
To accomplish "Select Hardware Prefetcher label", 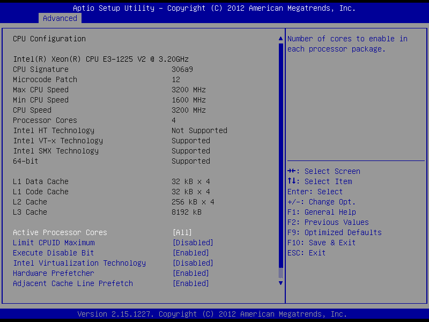I will [53, 273].
